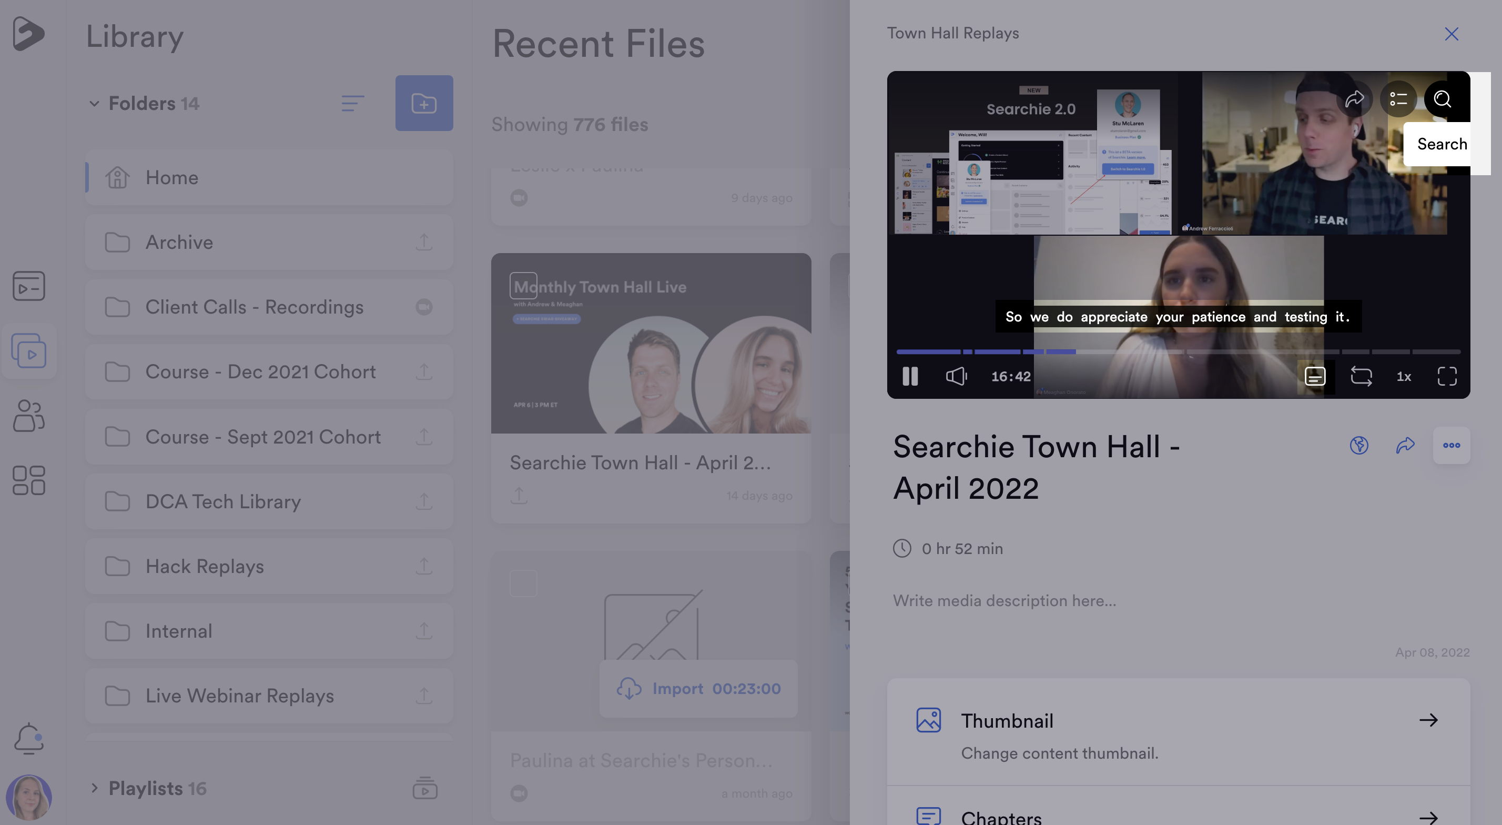Open the apps grid sidebar icon
The height and width of the screenshot is (825, 1502).
[x=28, y=481]
